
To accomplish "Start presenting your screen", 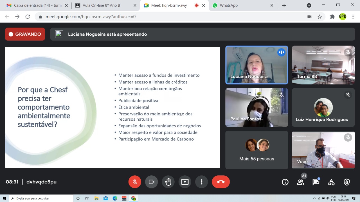I will coord(185,182).
